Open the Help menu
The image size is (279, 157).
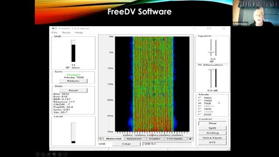click(79, 33)
